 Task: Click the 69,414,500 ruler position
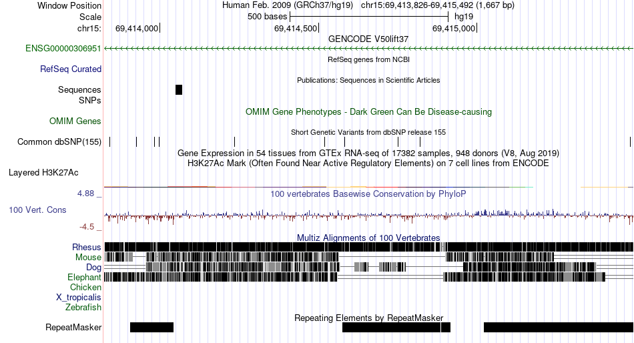296,28
